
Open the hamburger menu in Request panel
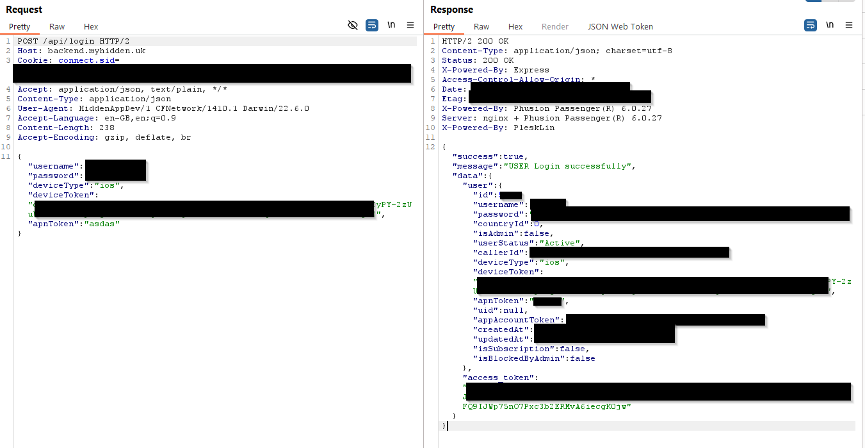click(x=410, y=25)
